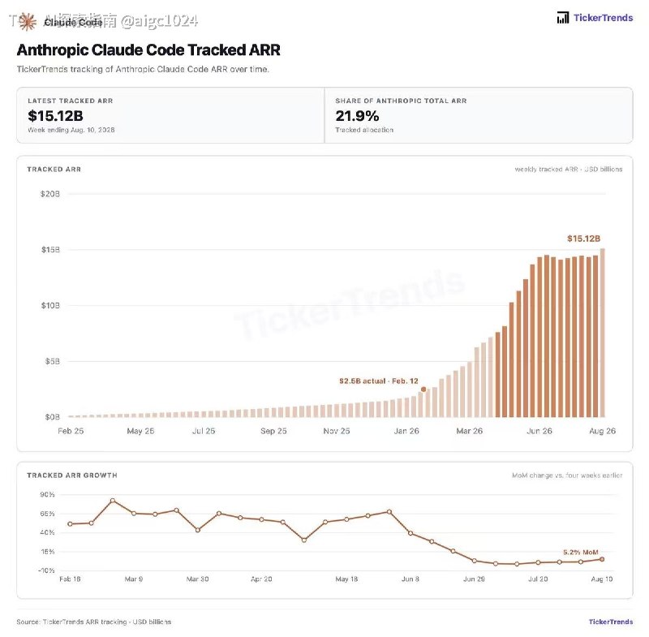
Task: Click the TickerTrends bar-chart logo icon
Action: pos(562,18)
